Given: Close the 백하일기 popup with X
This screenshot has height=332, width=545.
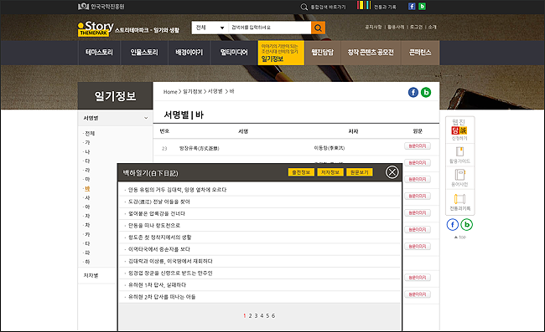Looking at the screenshot, I should [x=392, y=172].
